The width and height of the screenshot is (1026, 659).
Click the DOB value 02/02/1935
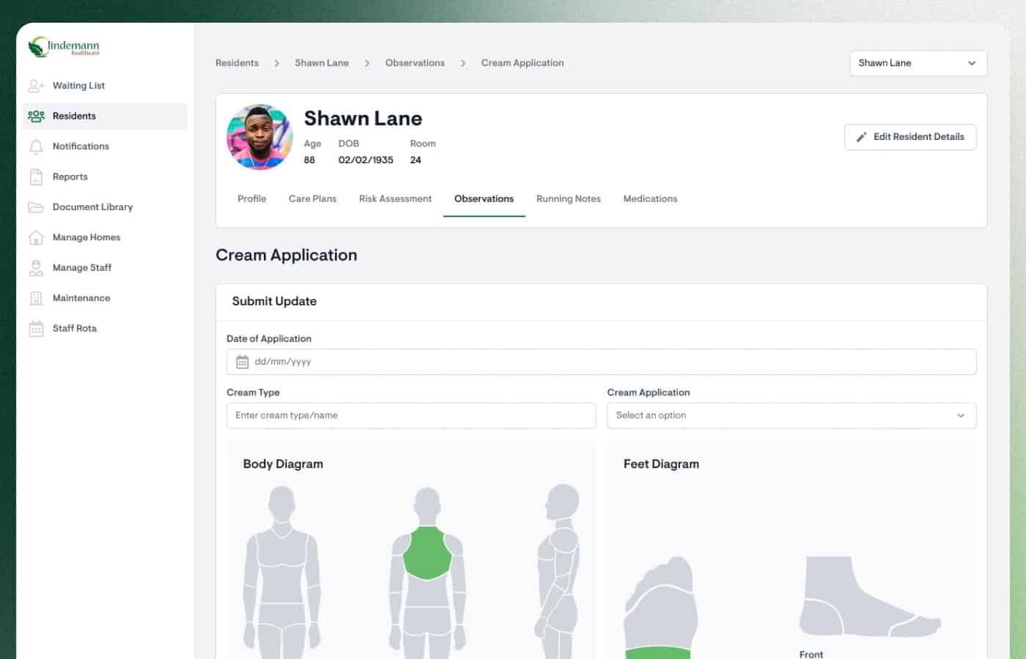(366, 160)
